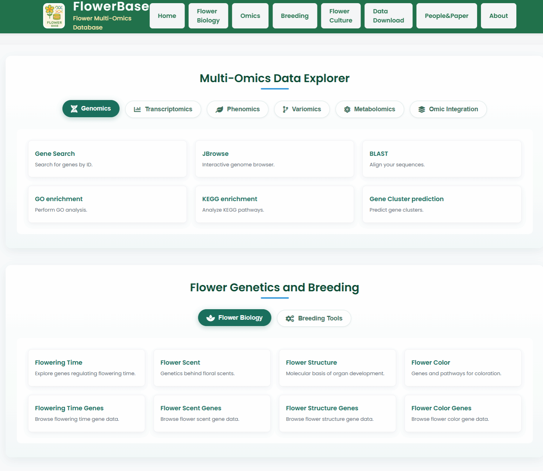Open KEGG enrichment analysis card
This screenshot has height=471, width=543.
pyautogui.click(x=274, y=204)
